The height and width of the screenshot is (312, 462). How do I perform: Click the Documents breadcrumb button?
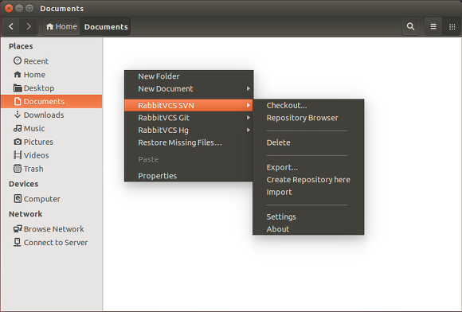point(106,26)
